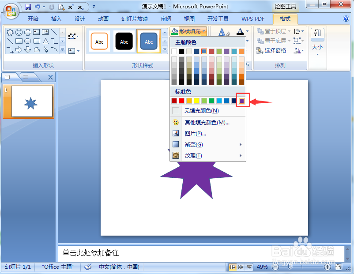Close the slides panel with X
Viewport: 354px width, 274px height.
51,77
